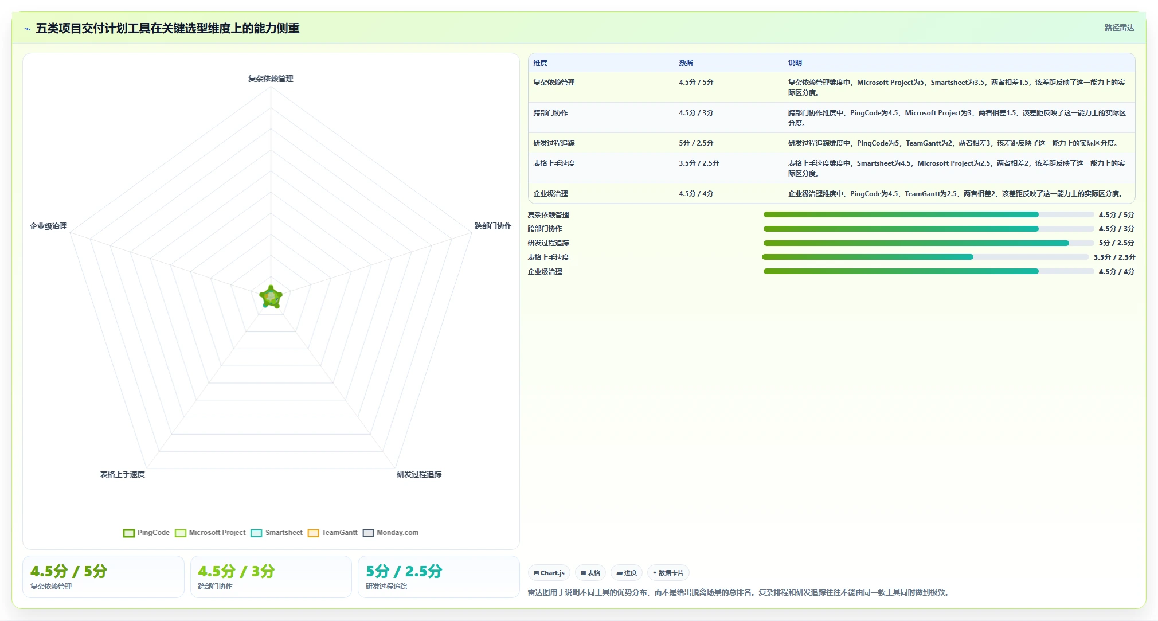Click the PingCode legend label
1158x621 pixels.
(154, 533)
